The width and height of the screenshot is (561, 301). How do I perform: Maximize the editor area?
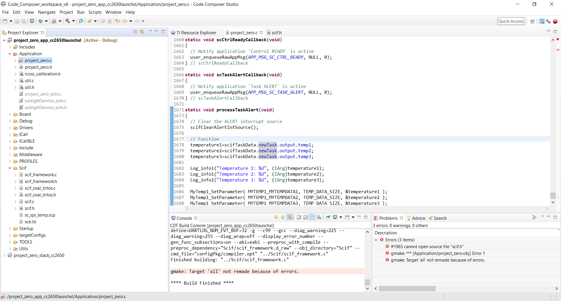coord(555,31)
